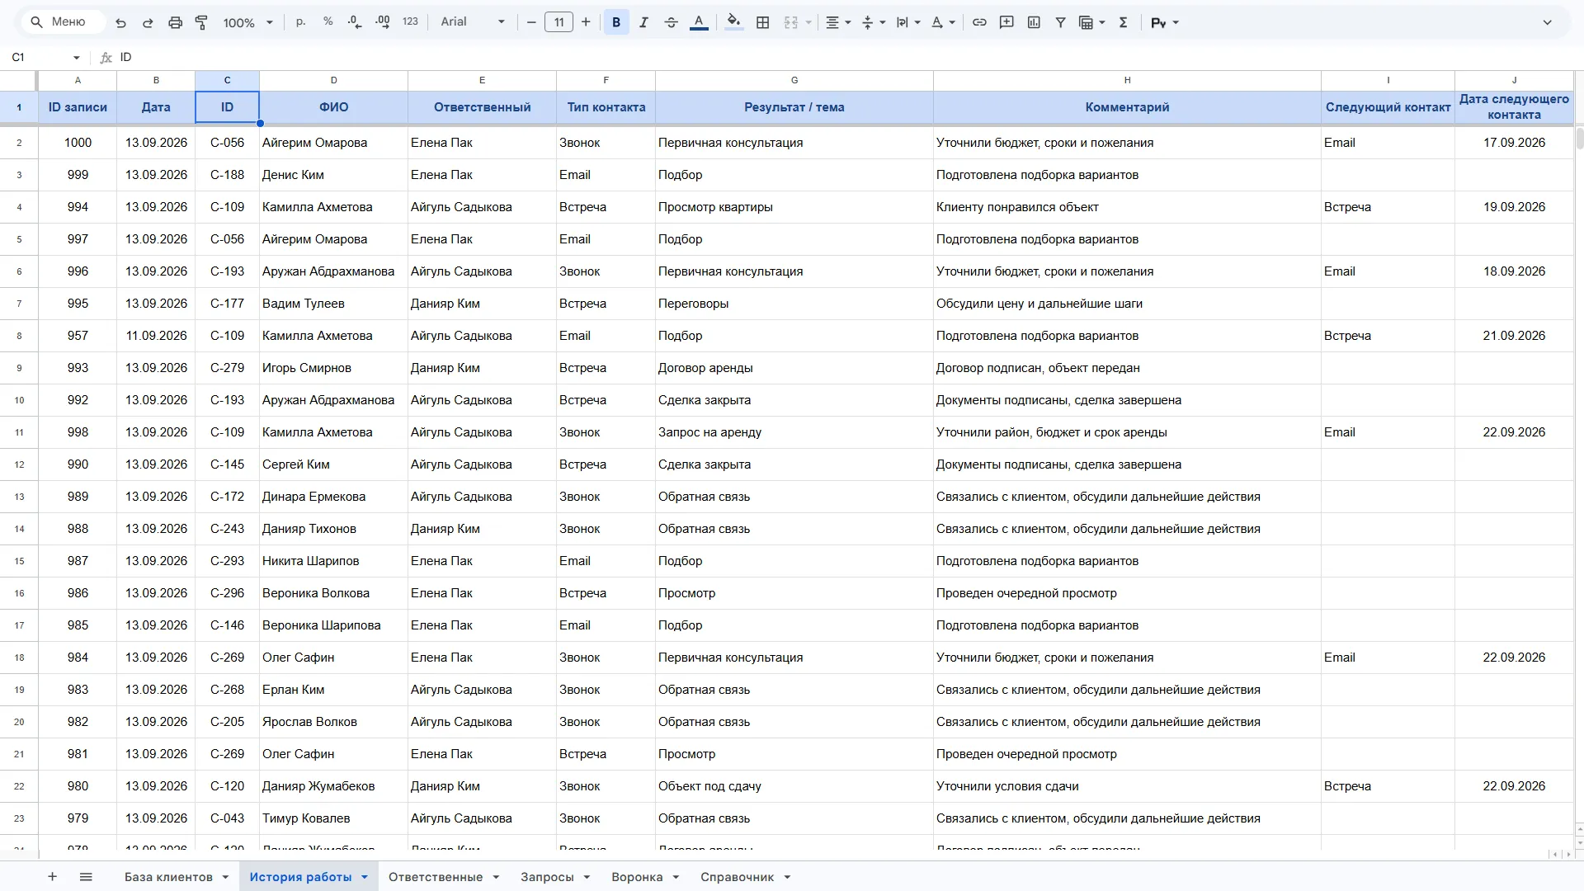The height and width of the screenshot is (891, 1584).
Task: Click the plus button to add a sheet
Action: click(52, 876)
